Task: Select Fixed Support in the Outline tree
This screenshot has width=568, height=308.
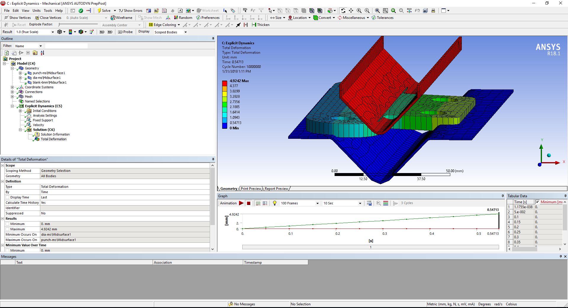Action: click(x=43, y=120)
